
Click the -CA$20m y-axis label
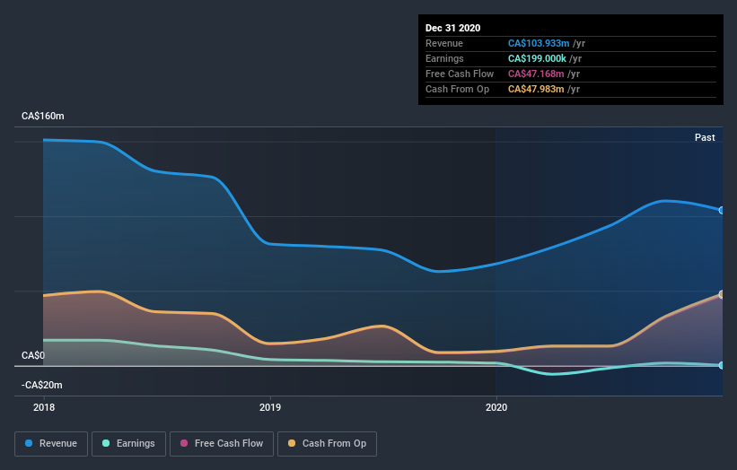coord(42,385)
